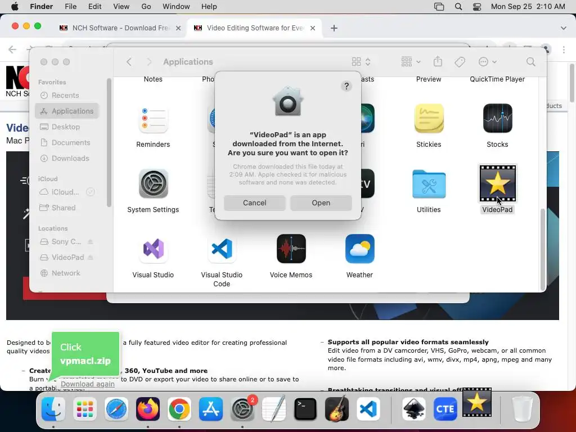The image size is (576, 432).
Task: Select the Reminders app icon
Action: click(x=153, y=118)
